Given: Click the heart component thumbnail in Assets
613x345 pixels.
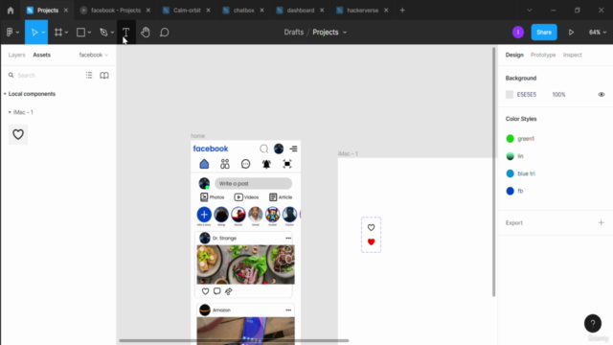Looking at the screenshot, I should coord(18,134).
